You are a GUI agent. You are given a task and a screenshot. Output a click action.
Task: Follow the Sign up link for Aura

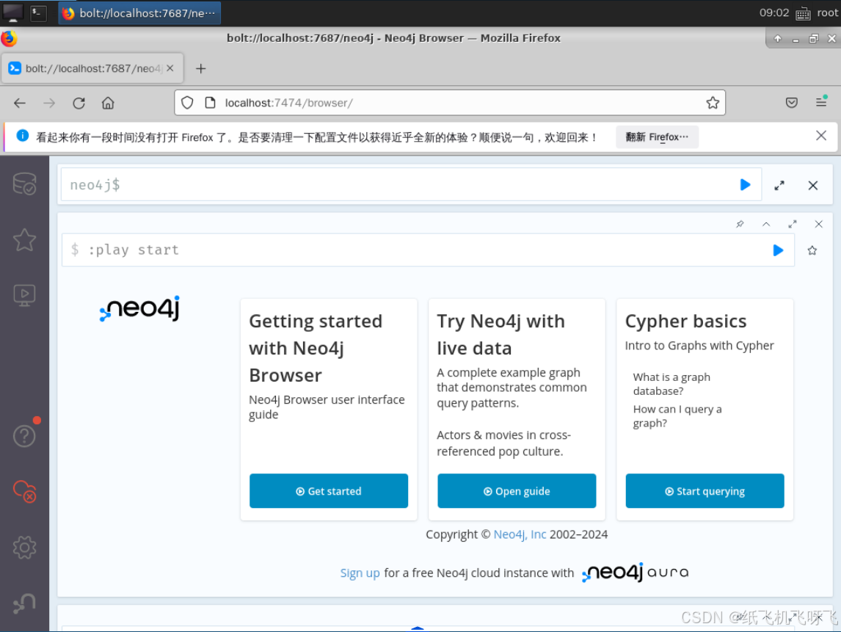tap(360, 573)
